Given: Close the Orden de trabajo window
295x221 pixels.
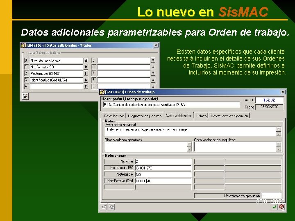Looking at the screenshot, I should click(283, 92).
